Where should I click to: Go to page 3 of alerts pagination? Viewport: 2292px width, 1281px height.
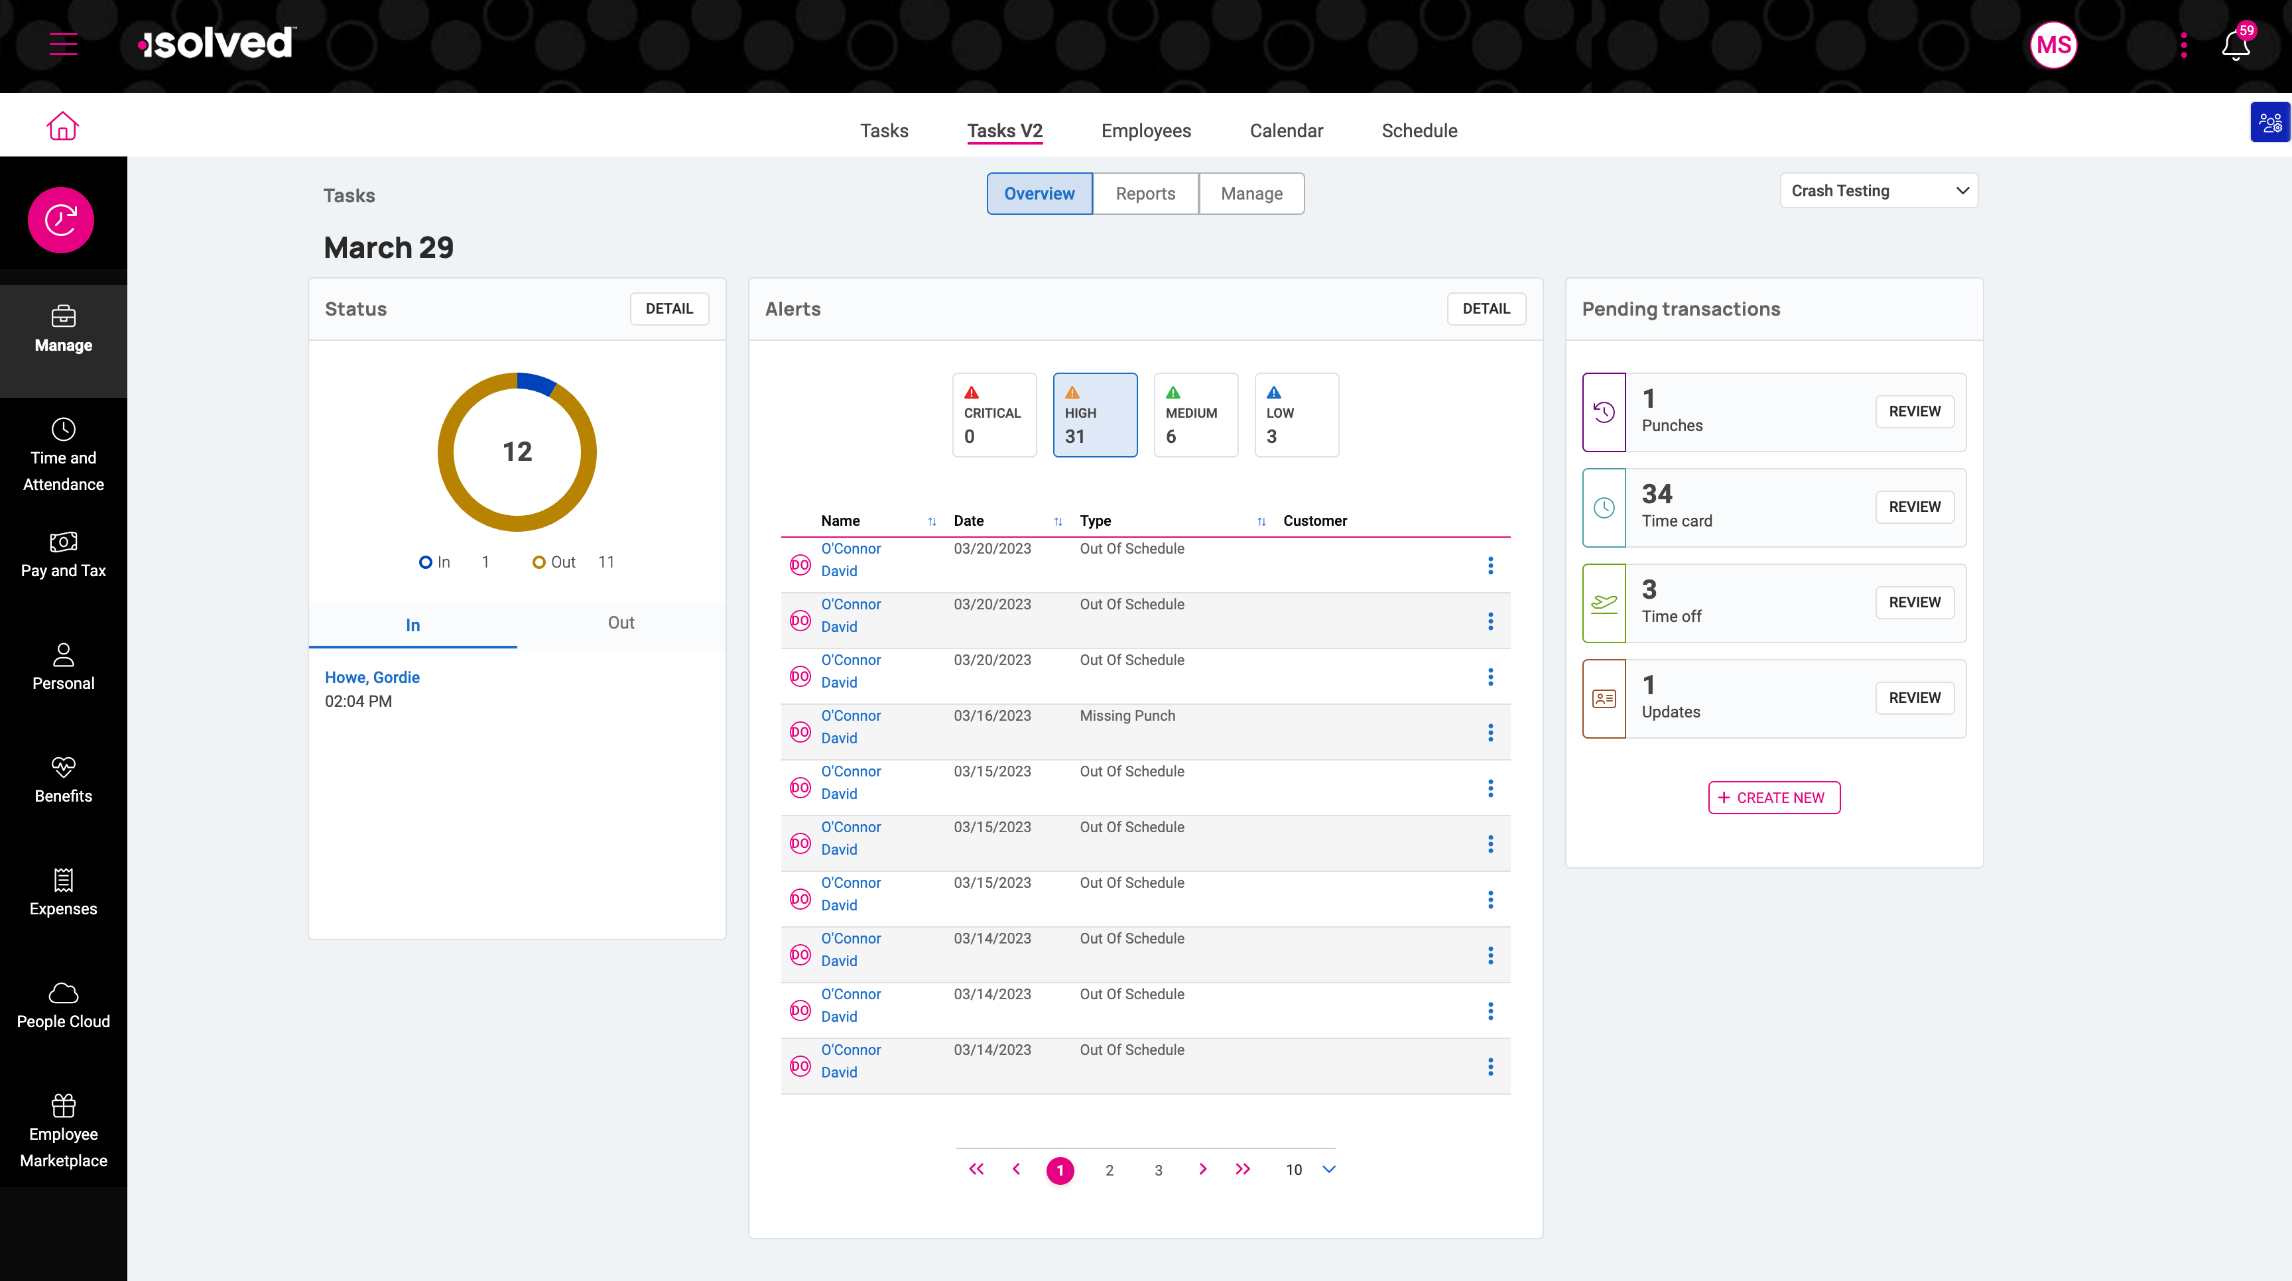(1157, 1170)
